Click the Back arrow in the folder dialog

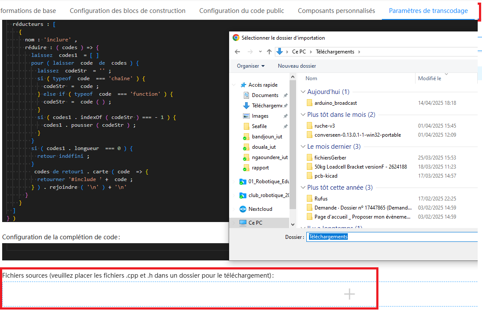[x=237, y=52]
